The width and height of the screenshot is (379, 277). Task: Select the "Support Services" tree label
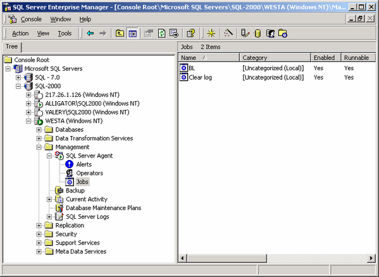78,243
